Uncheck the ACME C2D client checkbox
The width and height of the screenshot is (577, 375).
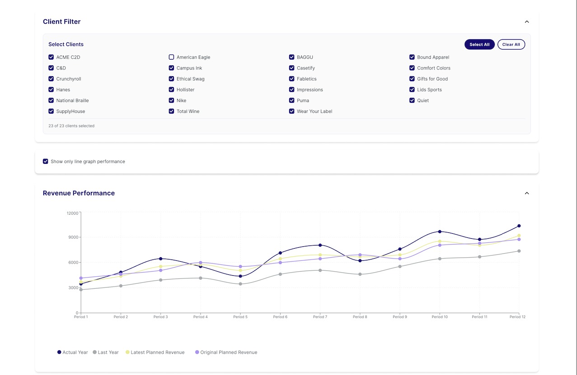tap(51, 57)
